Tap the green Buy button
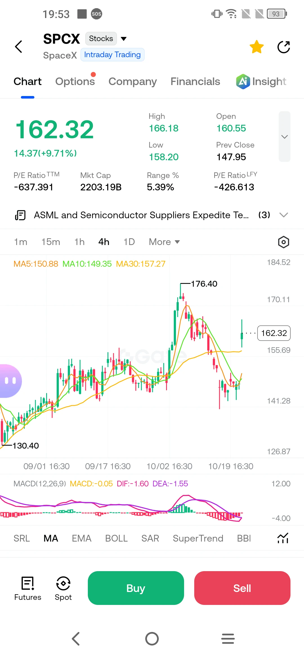Viewport: 304px width, 659px height. pyautogui.click(x=136, y=588)
